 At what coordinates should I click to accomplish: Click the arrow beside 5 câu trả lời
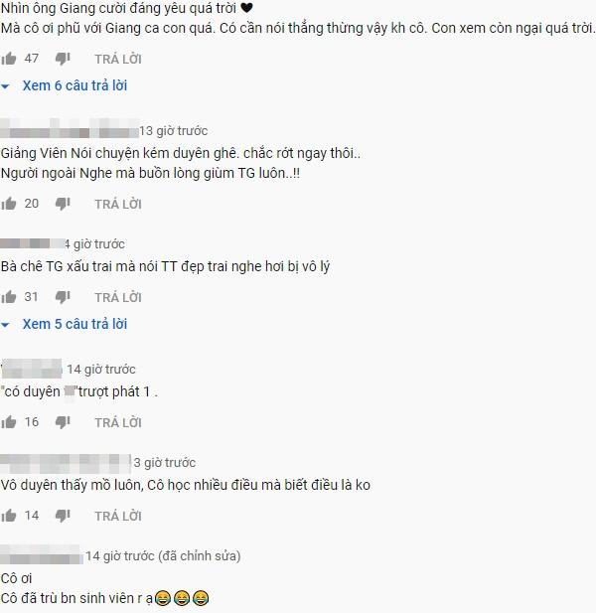(x=5, y=325)
